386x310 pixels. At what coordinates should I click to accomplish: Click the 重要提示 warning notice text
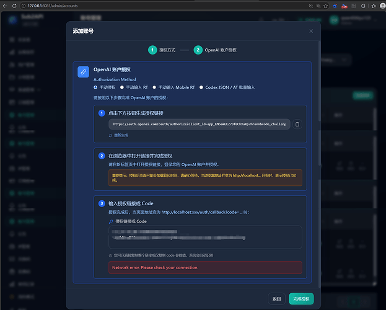(205, 178)
